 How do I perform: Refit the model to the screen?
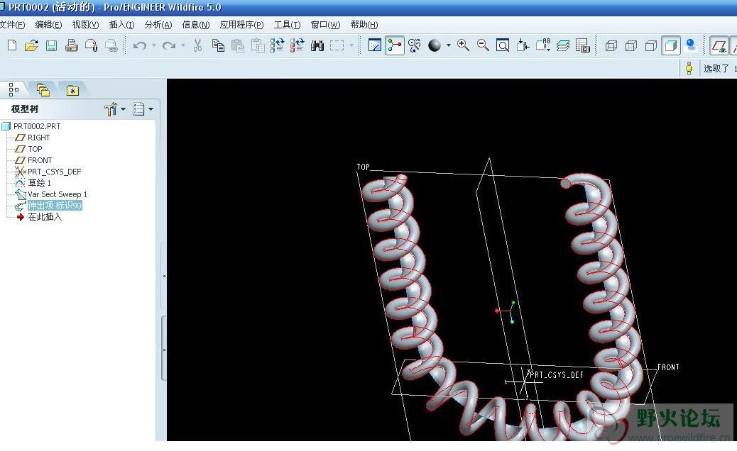tap(503, 45)
